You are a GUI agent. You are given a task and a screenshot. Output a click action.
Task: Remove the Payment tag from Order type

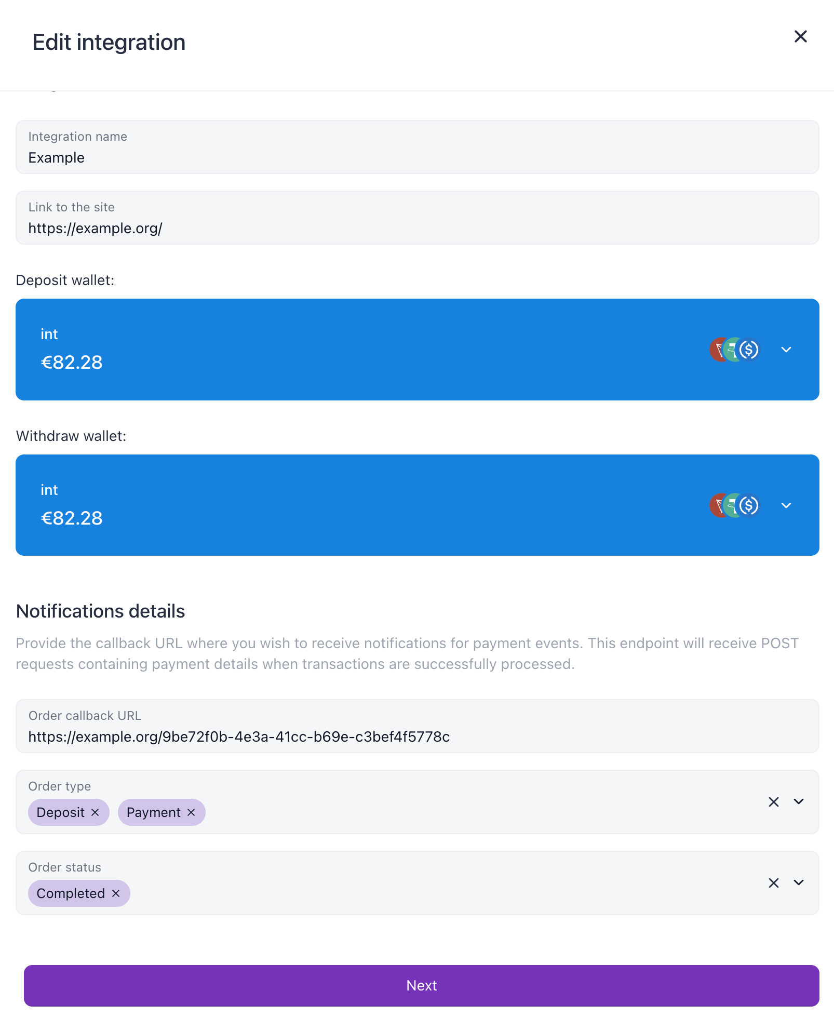[x=191, y=812]
